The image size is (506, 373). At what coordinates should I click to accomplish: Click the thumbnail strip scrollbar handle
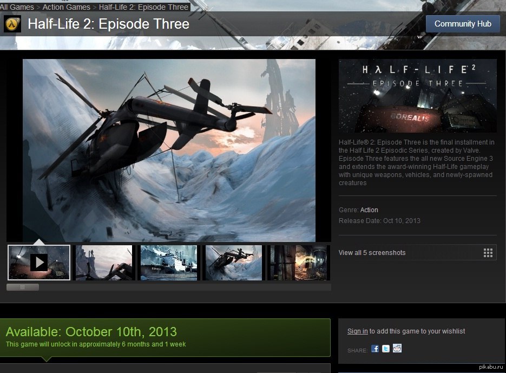click(23, 287)
